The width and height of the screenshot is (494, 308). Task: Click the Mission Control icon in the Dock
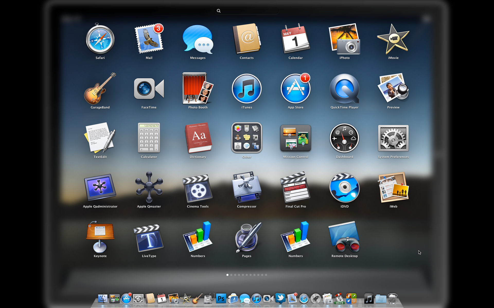(x=114, y=299)
